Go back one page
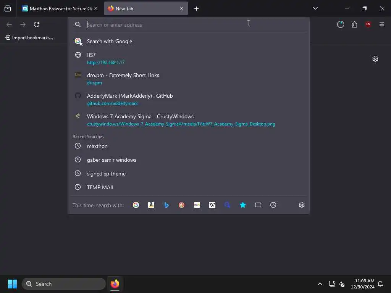Viewport: 391px width, 293px height. point(9,24)
